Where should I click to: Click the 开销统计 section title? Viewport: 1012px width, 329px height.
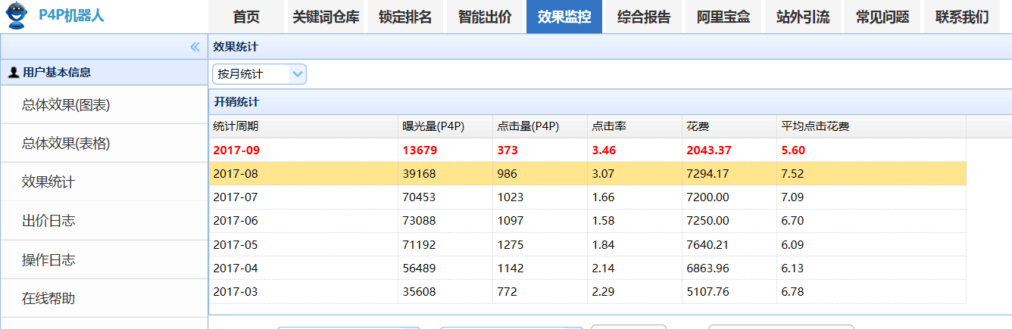(236, 101)
